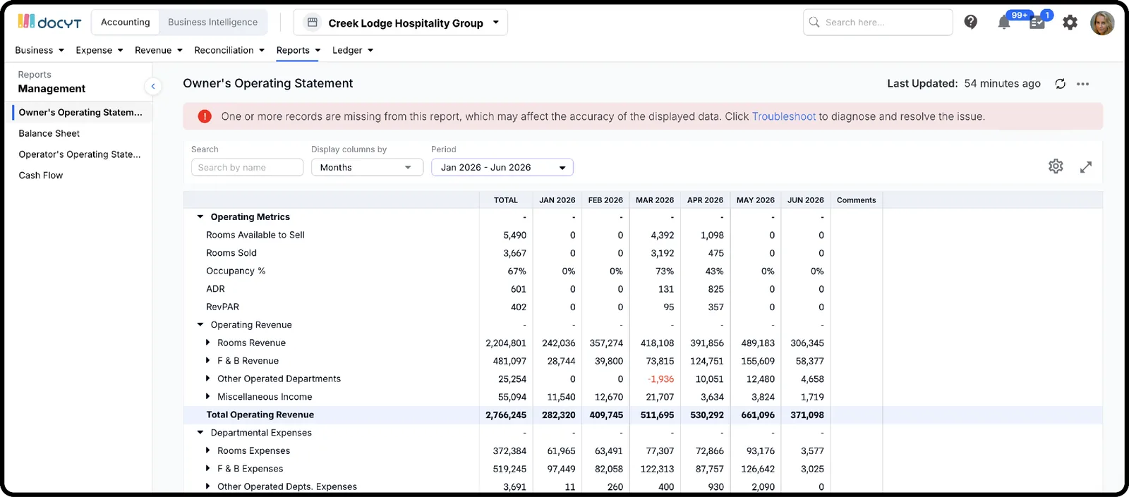Image resolution: width=1129 pixels, height=497 pixels.
Task: Open the notifications bell icon
Action: [x=1003, y=23]
